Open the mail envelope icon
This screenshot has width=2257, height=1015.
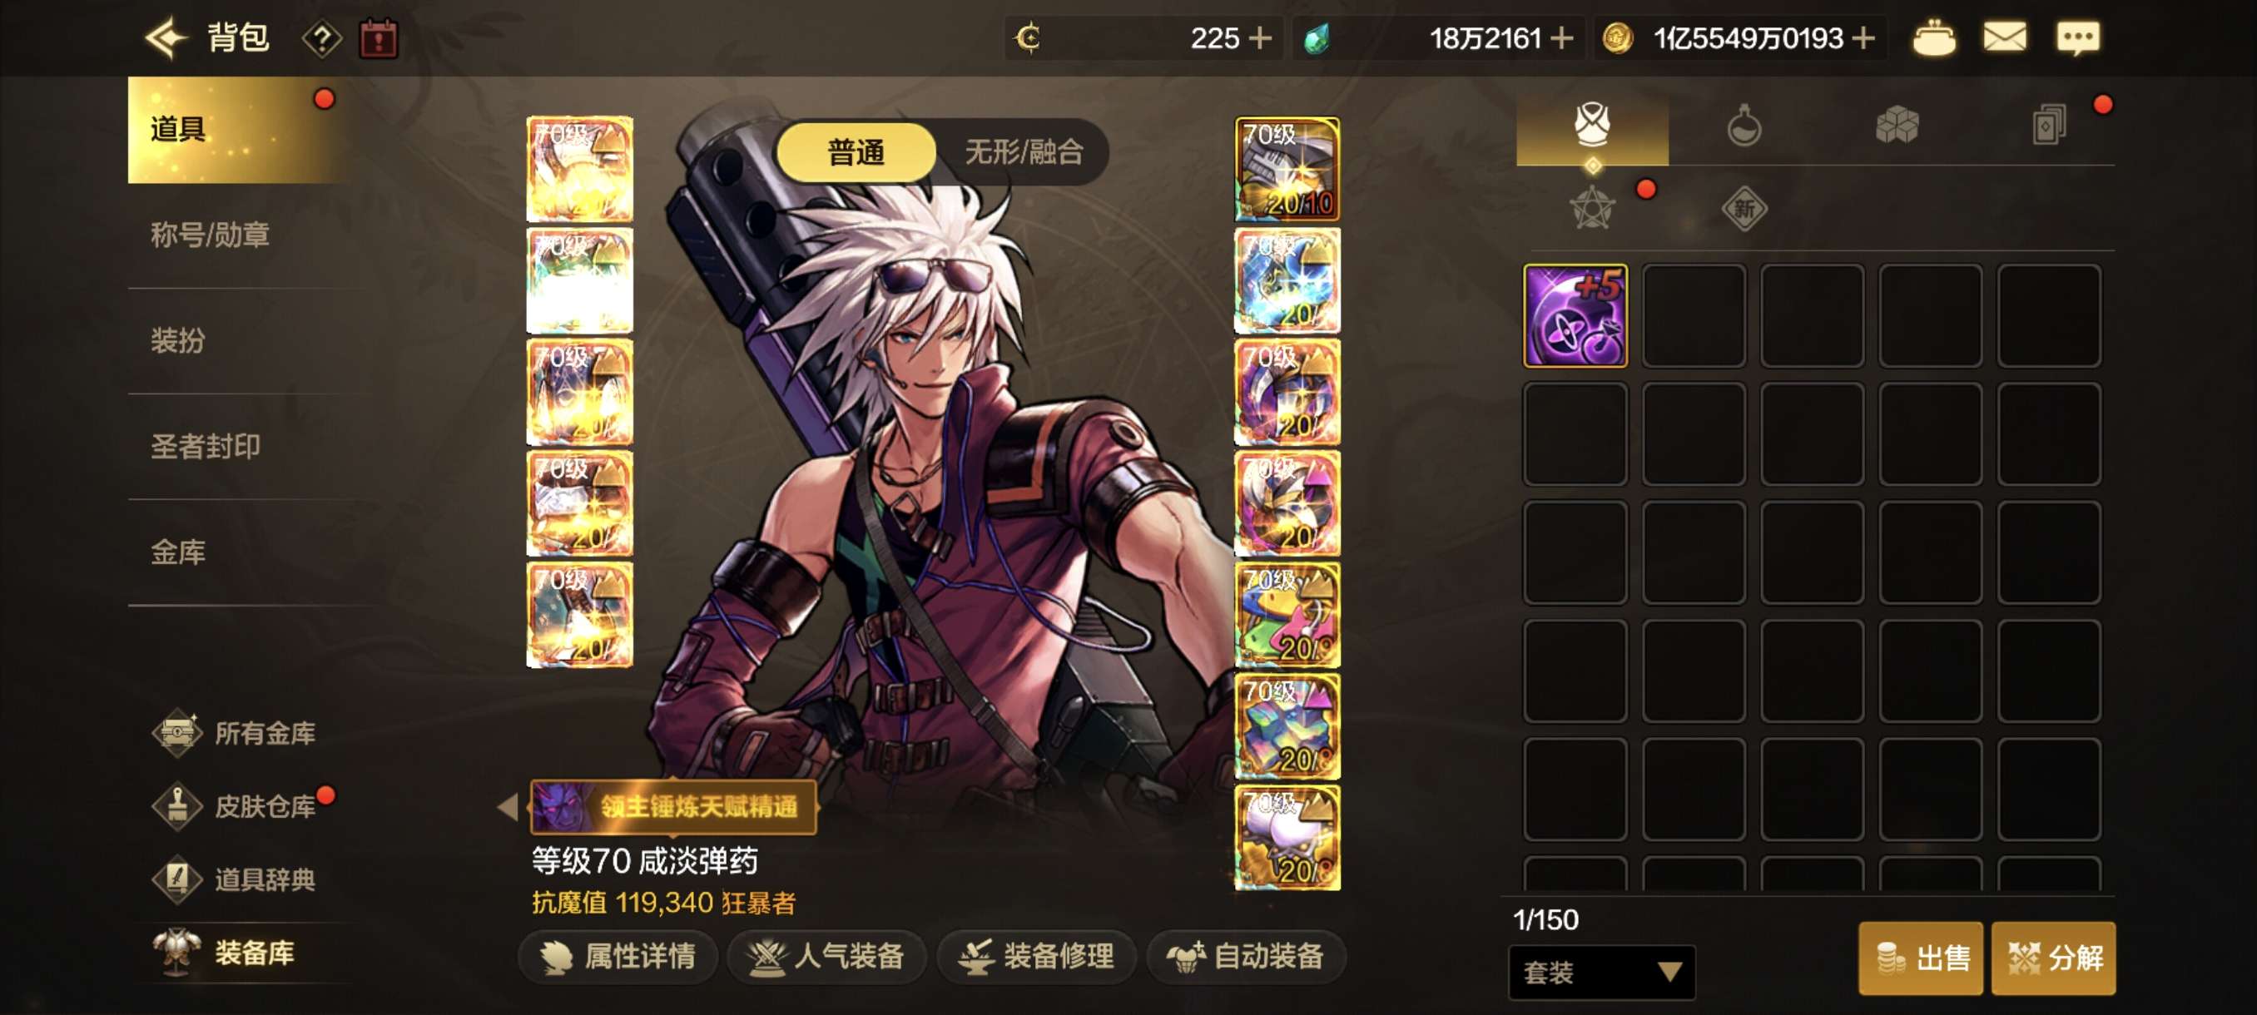click(x=2005, y=37)
